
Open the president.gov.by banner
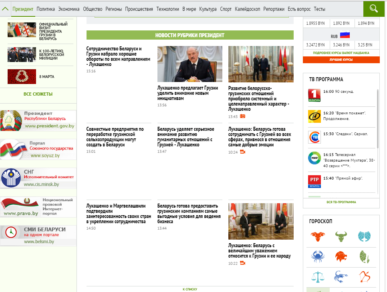(x=38, y=120)
